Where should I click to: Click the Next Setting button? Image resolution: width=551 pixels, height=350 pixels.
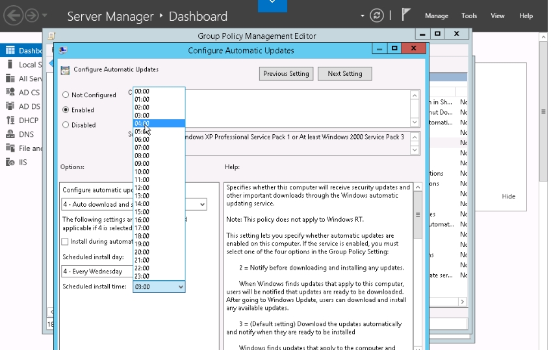coord(344,74)
